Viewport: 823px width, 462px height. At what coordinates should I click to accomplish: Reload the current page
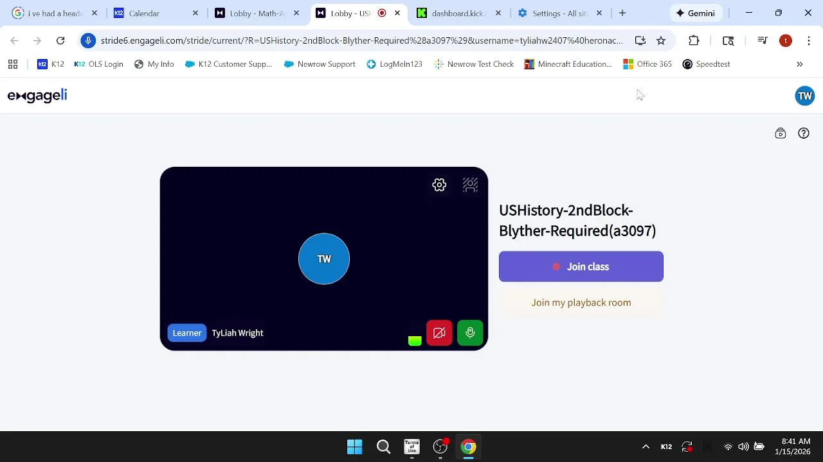[60, 40]
